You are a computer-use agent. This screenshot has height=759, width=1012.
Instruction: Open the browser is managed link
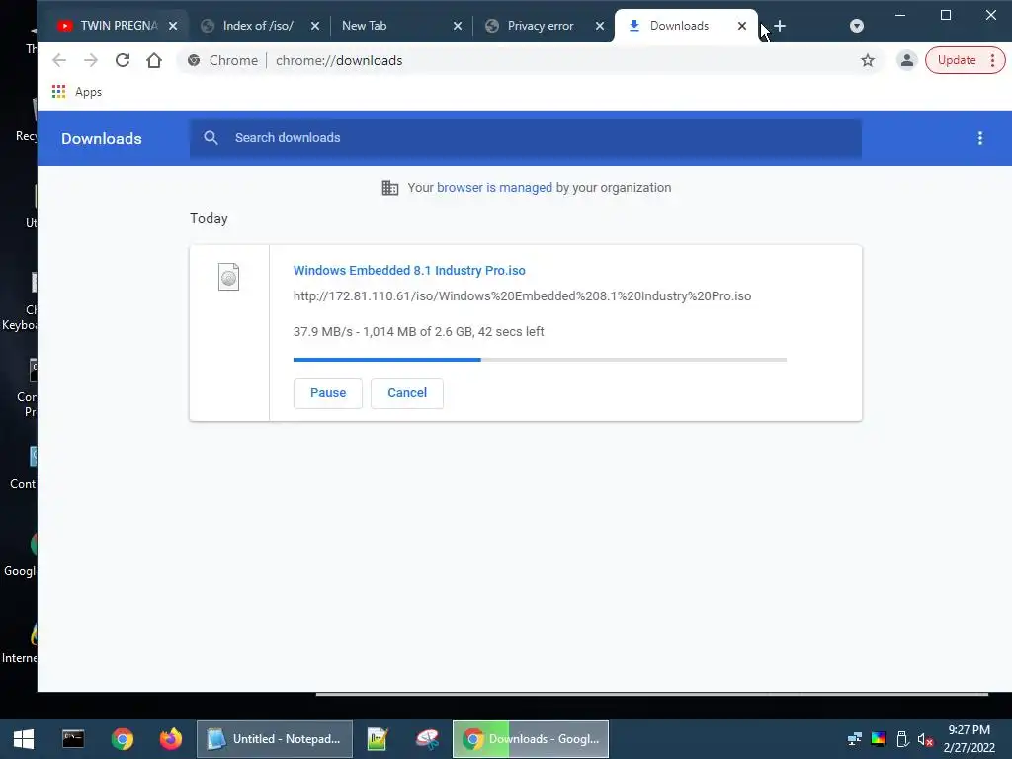coord(494,187)
